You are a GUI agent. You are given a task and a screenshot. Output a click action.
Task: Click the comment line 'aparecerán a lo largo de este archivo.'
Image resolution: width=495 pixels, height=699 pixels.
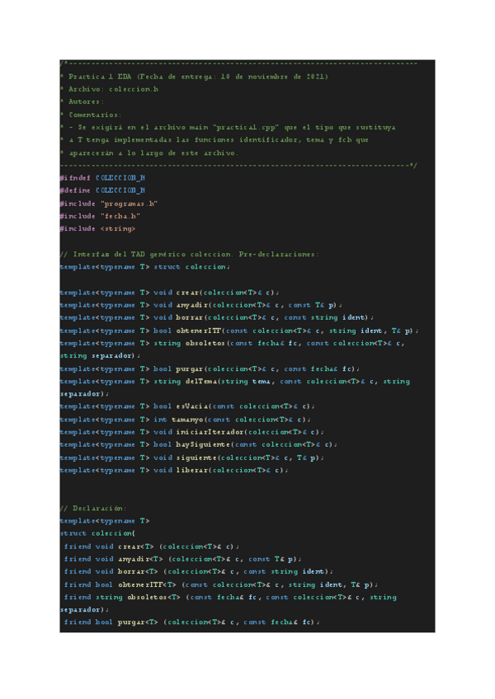click(x=149, y=153)
